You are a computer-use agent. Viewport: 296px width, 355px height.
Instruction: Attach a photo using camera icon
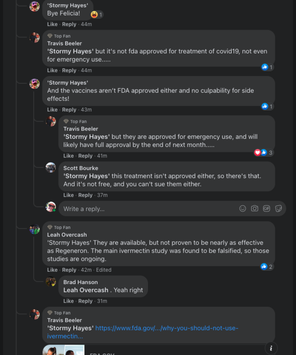coord(254,208)
